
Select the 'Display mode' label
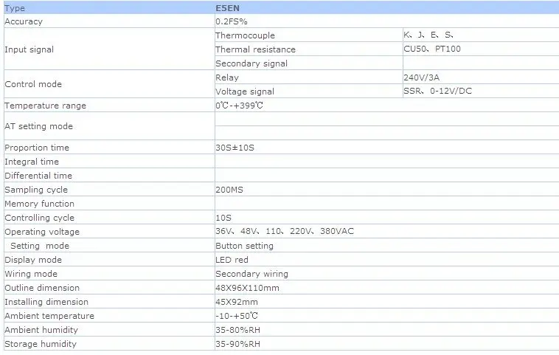33,260
